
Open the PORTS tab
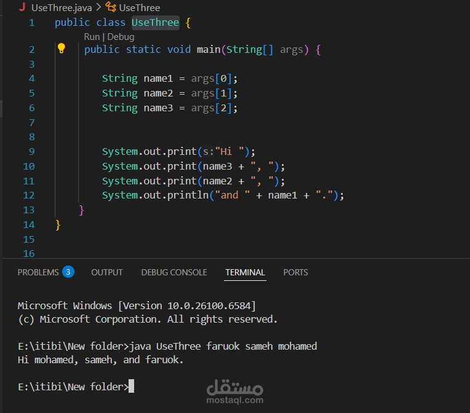coord(295,272)
